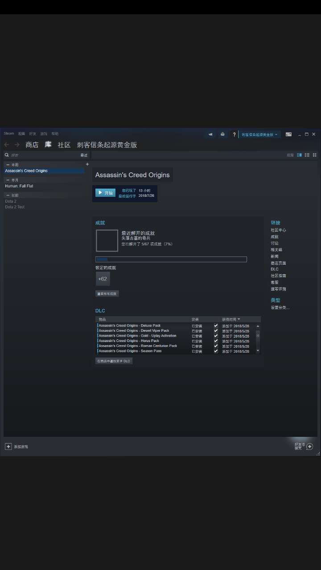Add a library category with plus icon
The image size is (321, 570).
87,164
